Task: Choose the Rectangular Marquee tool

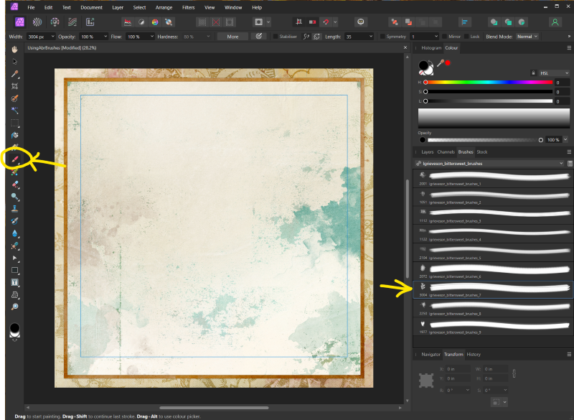Action: [x=14, y=123]
